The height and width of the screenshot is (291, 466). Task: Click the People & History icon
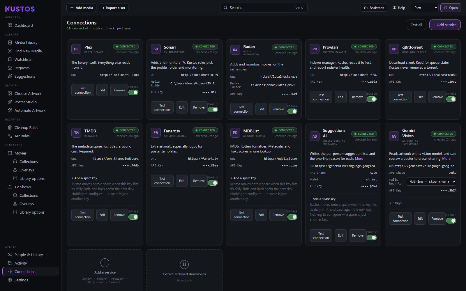click(10, 255)
